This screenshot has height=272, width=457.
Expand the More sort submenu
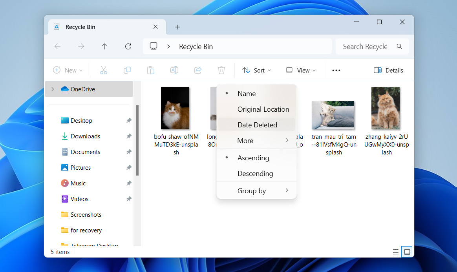pos(256,141)
